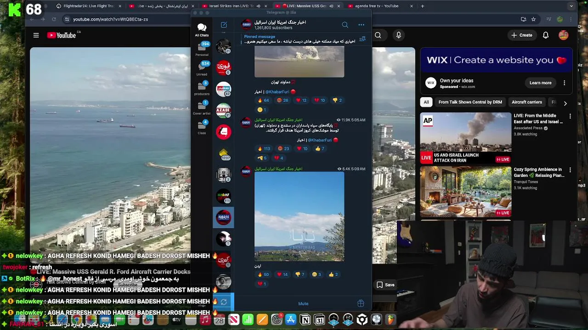
Task: Search within the Telegram channel
Action: point(345,25)
